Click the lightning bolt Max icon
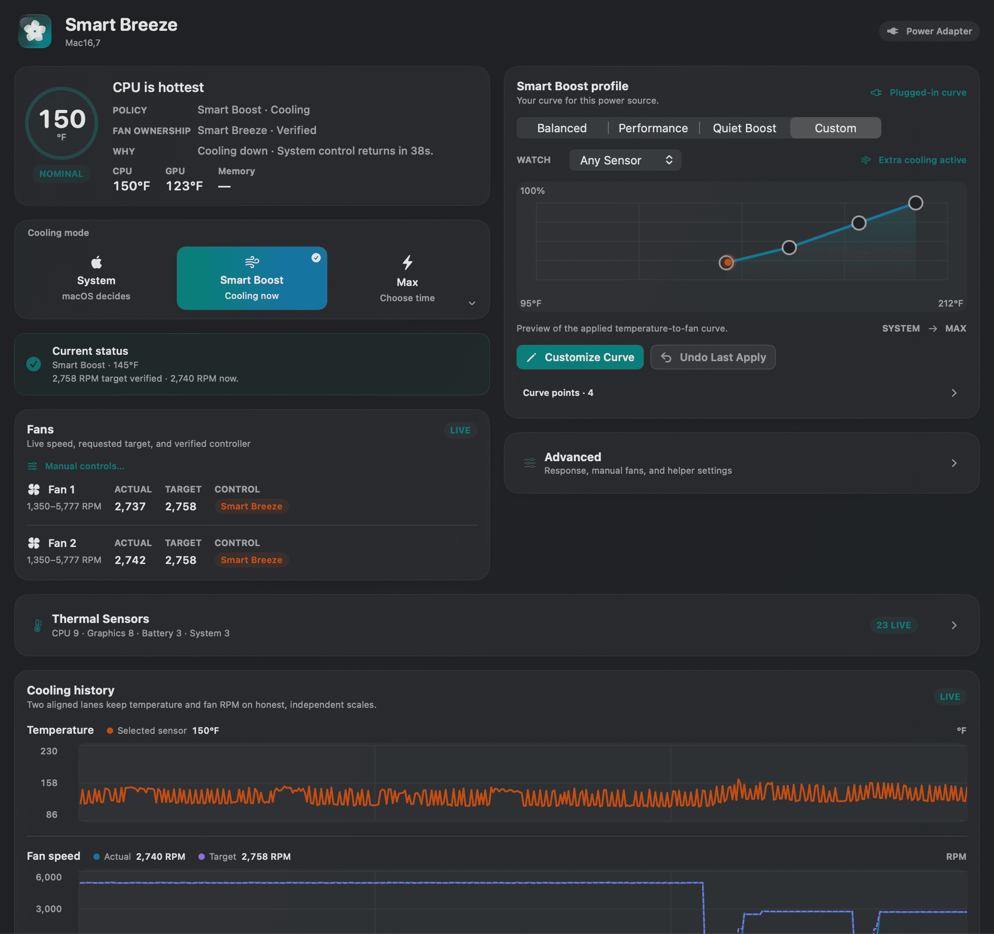The width and height of the screenshot is (994, 934). pyautogui.click(x=408, y=262)
